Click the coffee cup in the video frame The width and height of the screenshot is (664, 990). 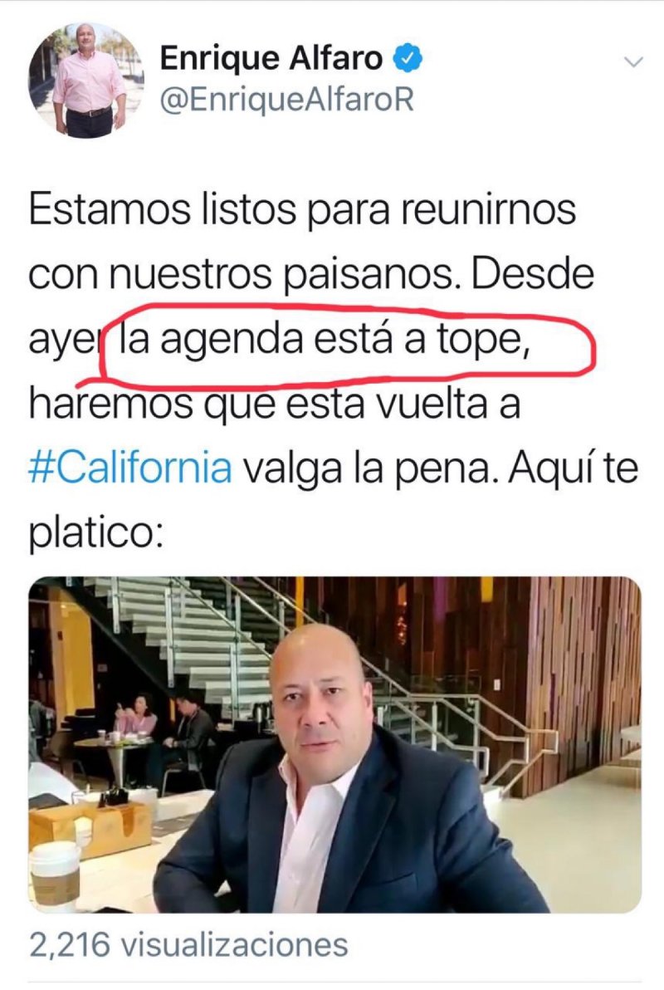[x=56, y=873]
